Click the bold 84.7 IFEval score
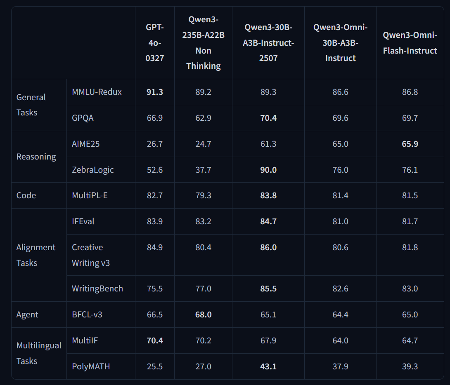This screenshot has height=385, width=450. point(268,221)
